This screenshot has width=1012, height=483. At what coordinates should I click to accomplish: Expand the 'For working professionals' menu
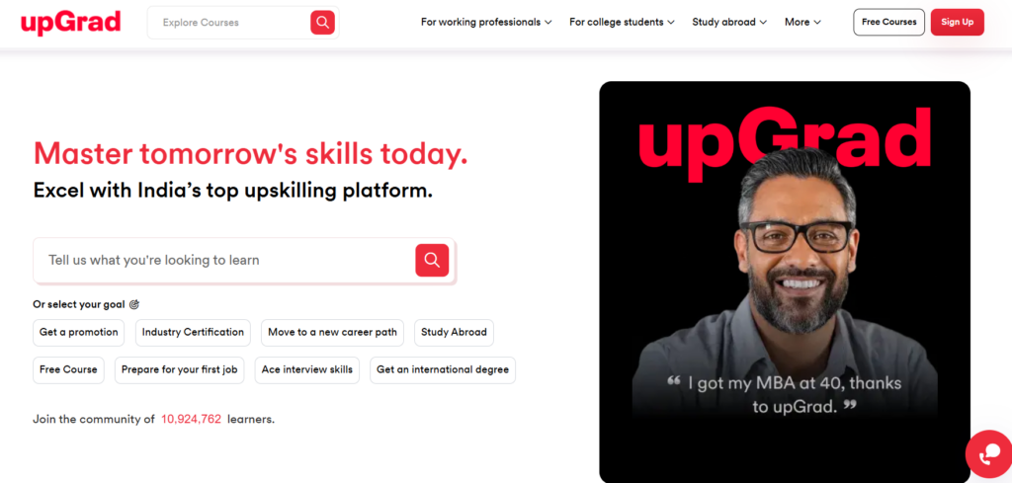pyautogui.click(x=486, y=22)
